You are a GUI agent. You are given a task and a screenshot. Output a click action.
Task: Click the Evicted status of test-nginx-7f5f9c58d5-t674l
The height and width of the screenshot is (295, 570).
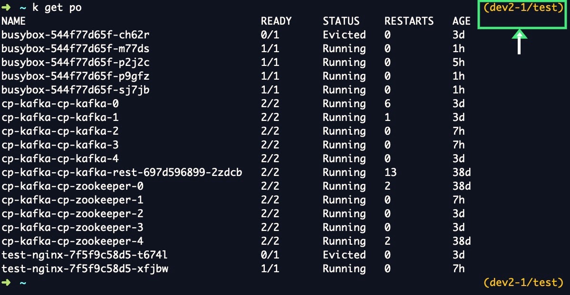point(344,255)
